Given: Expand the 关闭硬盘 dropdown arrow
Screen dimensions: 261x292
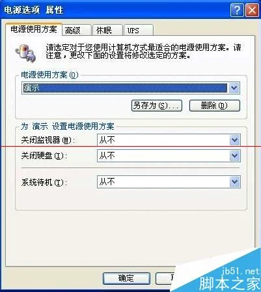Looking at the screenshot, I should (x=234, y=156).
